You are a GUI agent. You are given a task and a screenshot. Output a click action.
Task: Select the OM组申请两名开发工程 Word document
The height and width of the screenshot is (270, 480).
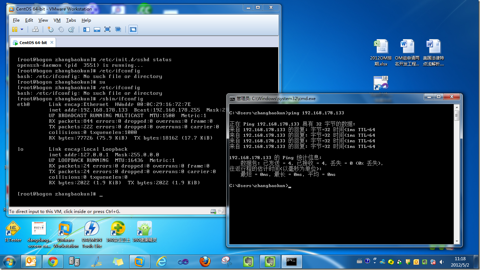point(407,53)
